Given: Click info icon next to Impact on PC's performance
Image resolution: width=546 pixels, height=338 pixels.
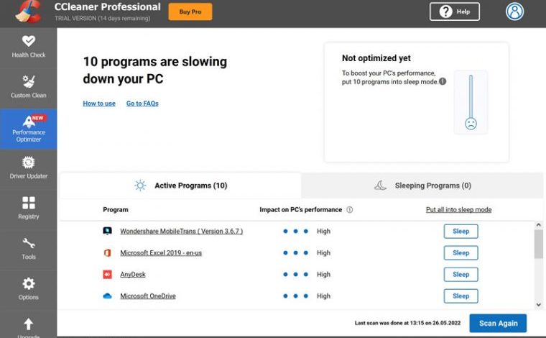Looking at the screenshot, I should pos(350,210).
